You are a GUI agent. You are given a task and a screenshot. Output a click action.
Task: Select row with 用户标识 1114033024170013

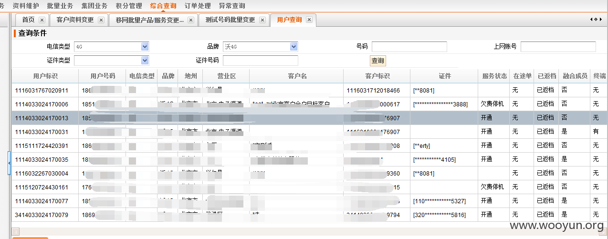tap(310, 118)
